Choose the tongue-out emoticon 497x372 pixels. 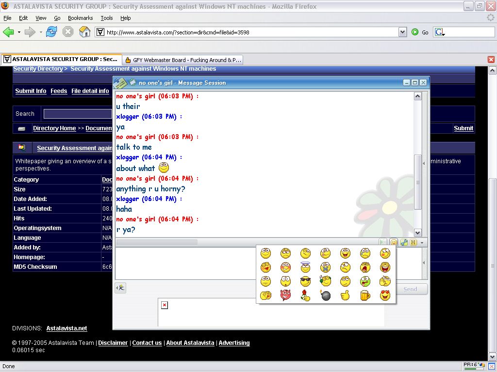pos(325,253)
